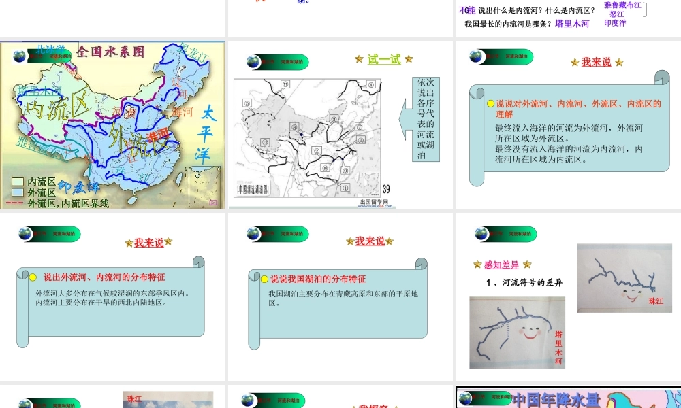The width and height of the screenshot is (681, 408).
Task: Click the star left of 感知差异 heading
Action: coord(477,265)
